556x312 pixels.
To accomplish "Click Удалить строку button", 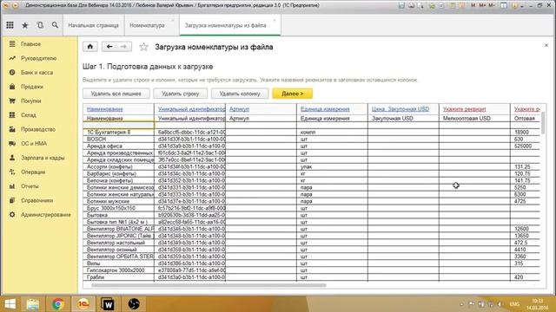I will (x=180, y=94).
